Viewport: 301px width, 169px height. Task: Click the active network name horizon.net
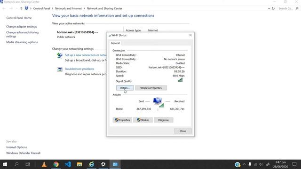(x=77, y=32)
